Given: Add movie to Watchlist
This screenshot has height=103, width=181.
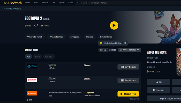Looking at the screenshot, I should [159, 90].
